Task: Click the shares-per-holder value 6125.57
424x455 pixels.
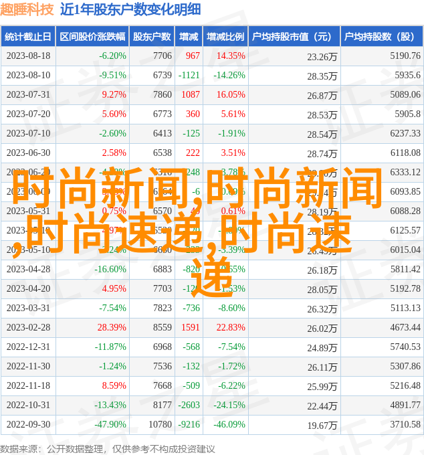Action: pyautogui.click(x=405, y=231)
